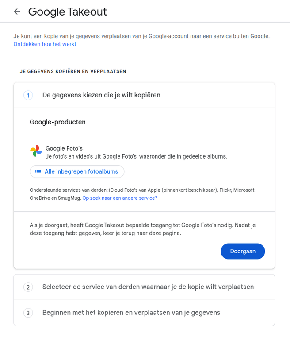This screenshot has width=290, height=345.
Task: Click the 'Google-producten' heading
Action: (57, 122)
